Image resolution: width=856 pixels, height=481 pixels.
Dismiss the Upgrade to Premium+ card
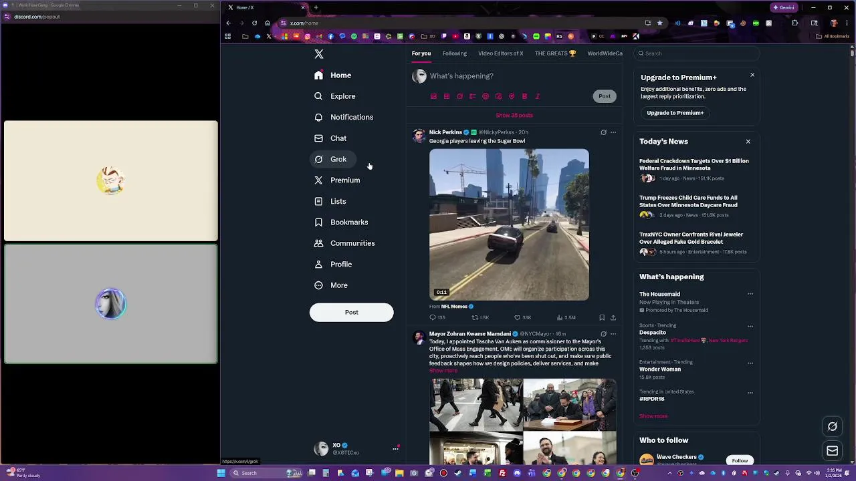click(752, 75)
